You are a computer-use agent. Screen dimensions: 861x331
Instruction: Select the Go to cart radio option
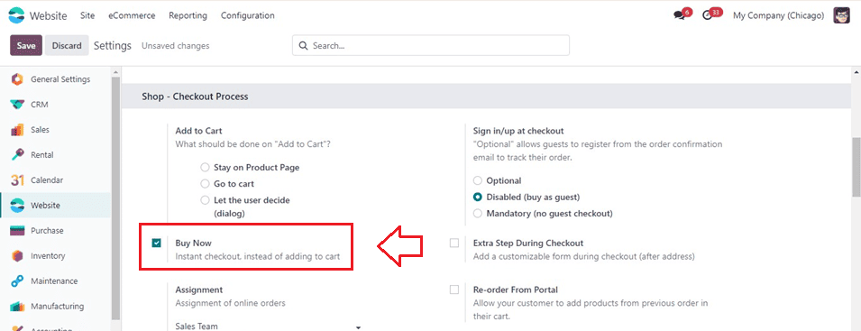[205, 184]
